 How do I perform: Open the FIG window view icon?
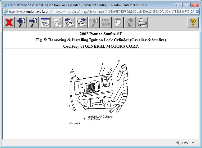click(45, 23)
